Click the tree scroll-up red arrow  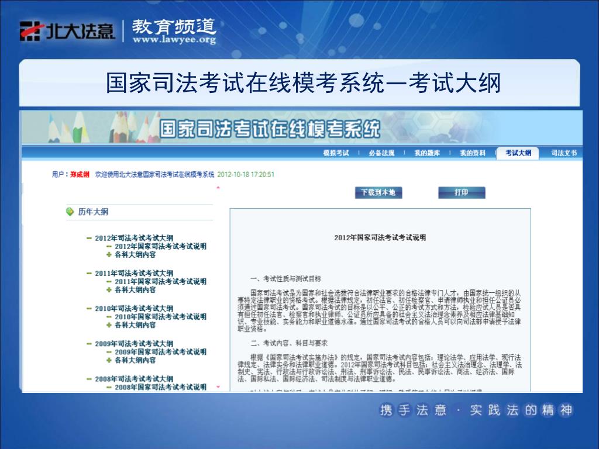218,188
